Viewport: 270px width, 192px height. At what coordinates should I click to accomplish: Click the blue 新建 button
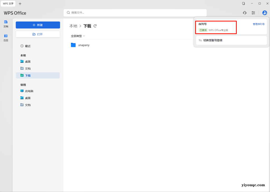click(38, 25)
